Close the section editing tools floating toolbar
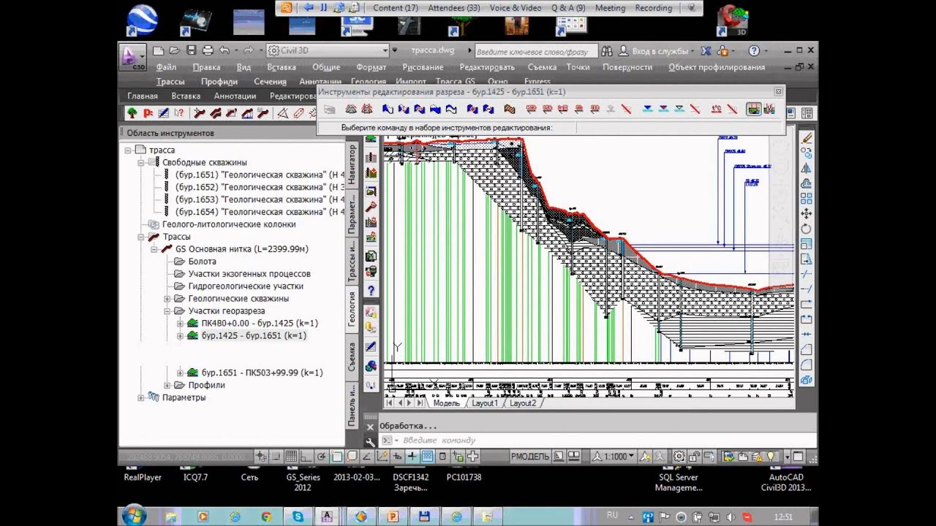Image resolution: width=936 pixels, height=526 pixels. pos(778,92)
